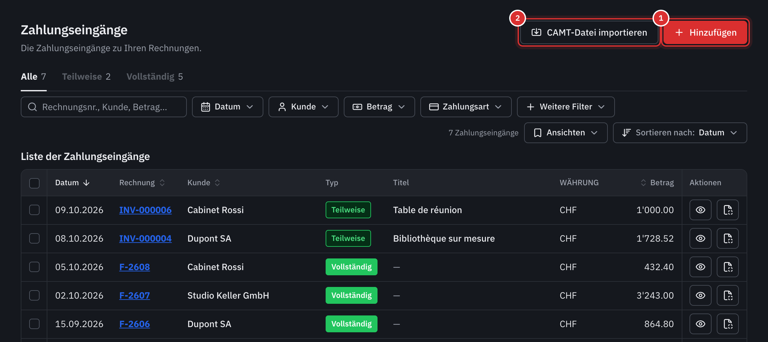Image resolution: width=768 pixels, height=342 pixels.
Task: View the F-2606 payment entry
Action: pos(700,324)
